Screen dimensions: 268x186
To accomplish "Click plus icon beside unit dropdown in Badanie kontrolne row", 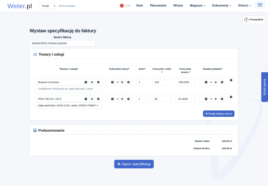I will [x=122, y=82].
